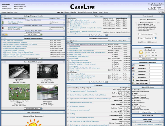Open Restore Default Layout link
This screenshot has height=126, width=165.
click(147, 29)
